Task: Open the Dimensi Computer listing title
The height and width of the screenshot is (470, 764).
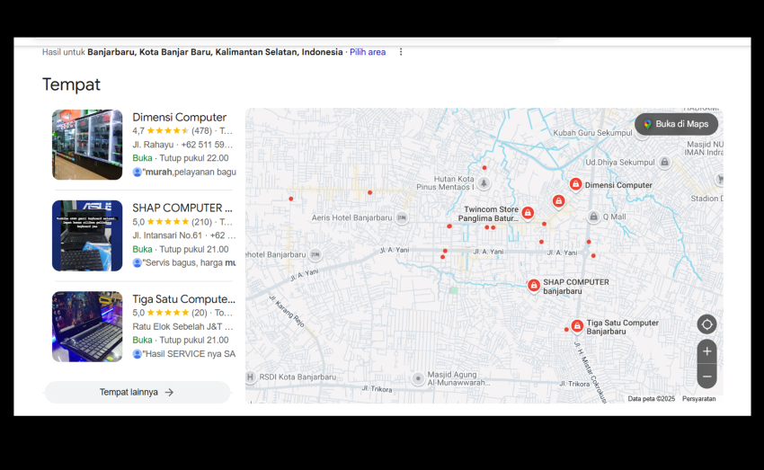Action: [x=180, y=117]
